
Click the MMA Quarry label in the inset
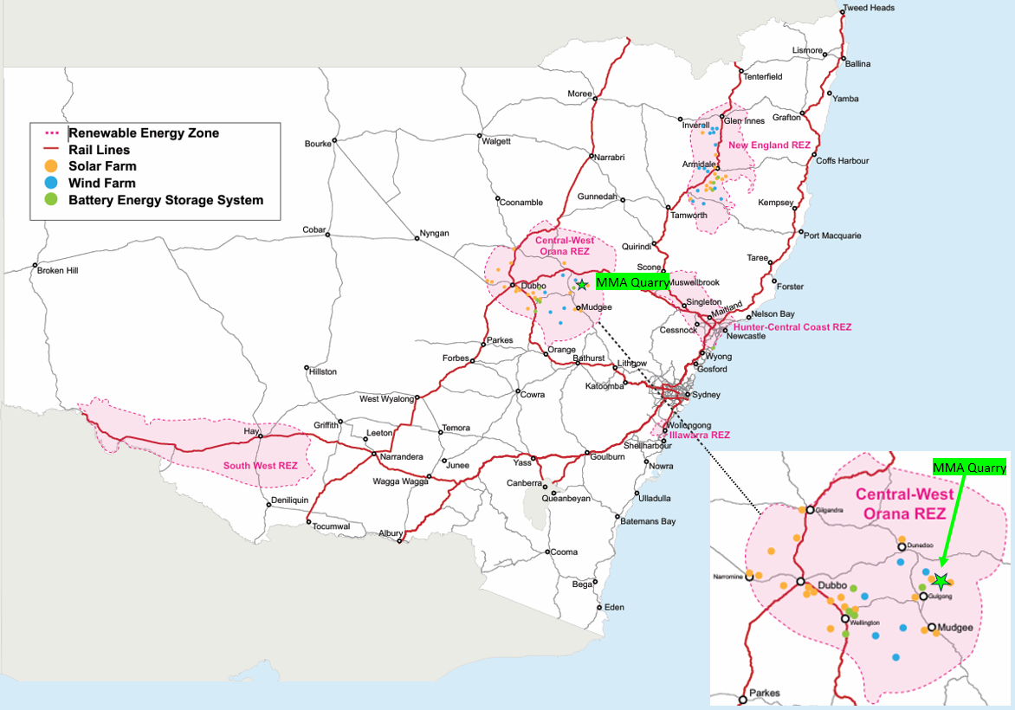click(x=969, y=468)
